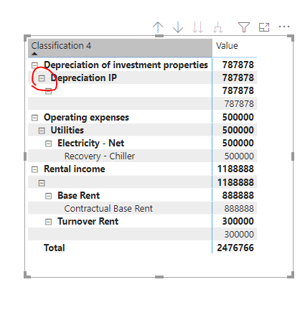Click the drill down arrow icon
Screen dimensions: 305x310
(178, 27)
